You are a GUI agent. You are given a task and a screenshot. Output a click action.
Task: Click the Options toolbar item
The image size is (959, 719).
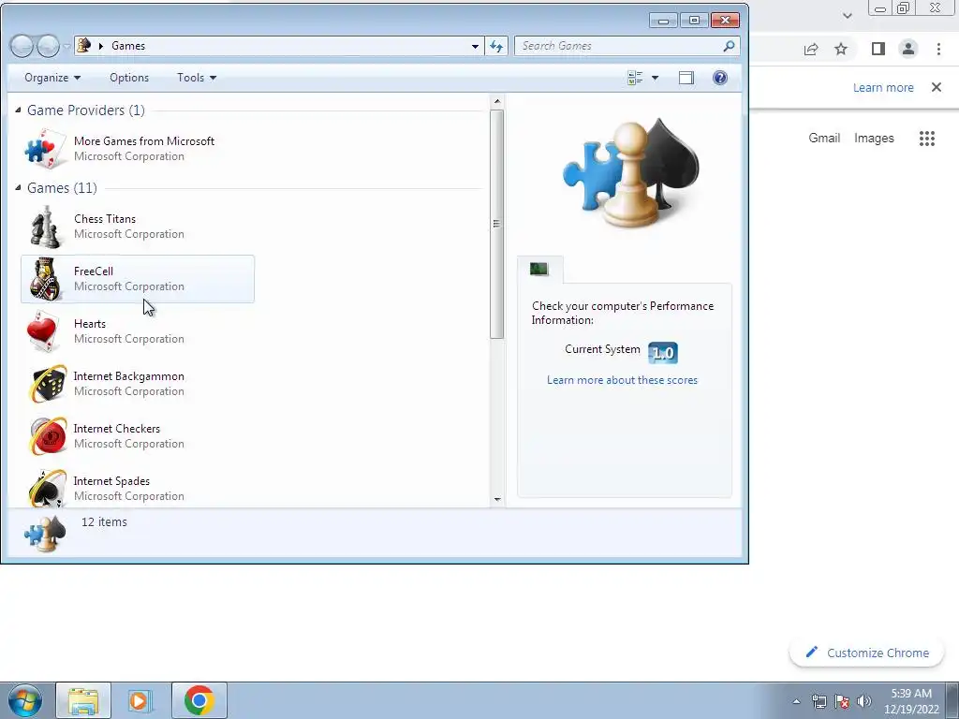tap(129, 78)
